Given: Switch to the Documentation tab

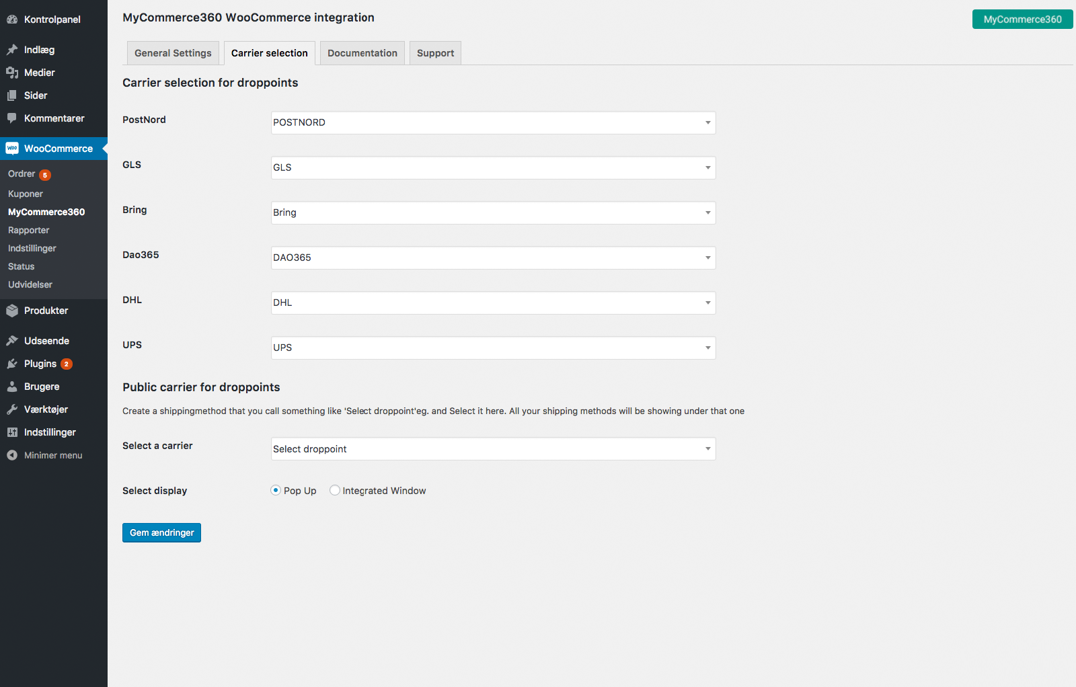Looking at the screenshot, I should pyautogui.click(x=362, y=53).
